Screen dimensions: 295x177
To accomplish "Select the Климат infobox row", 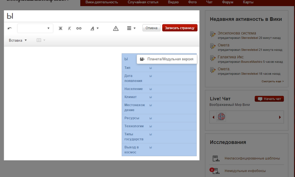I will coord(159,97).
